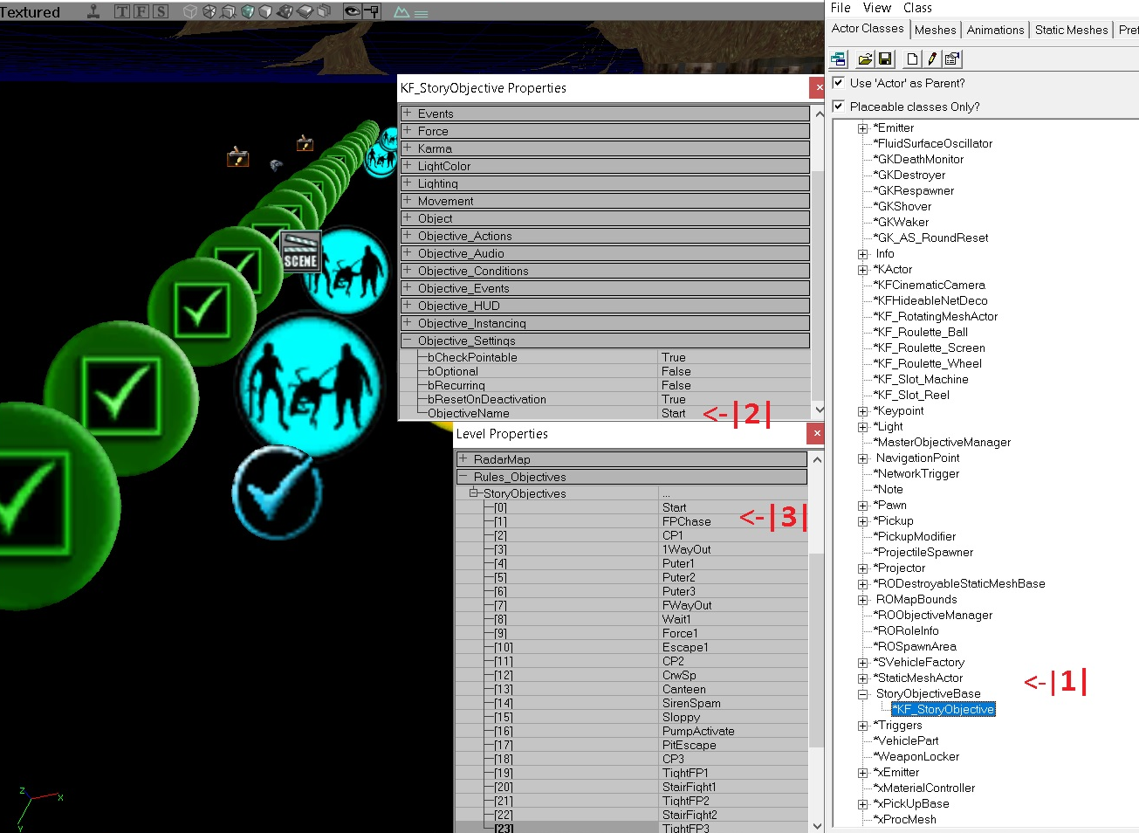Switch viewport to wireframe cube mode
Viewport: 1139px width, 833px height.
pos(190,11)
